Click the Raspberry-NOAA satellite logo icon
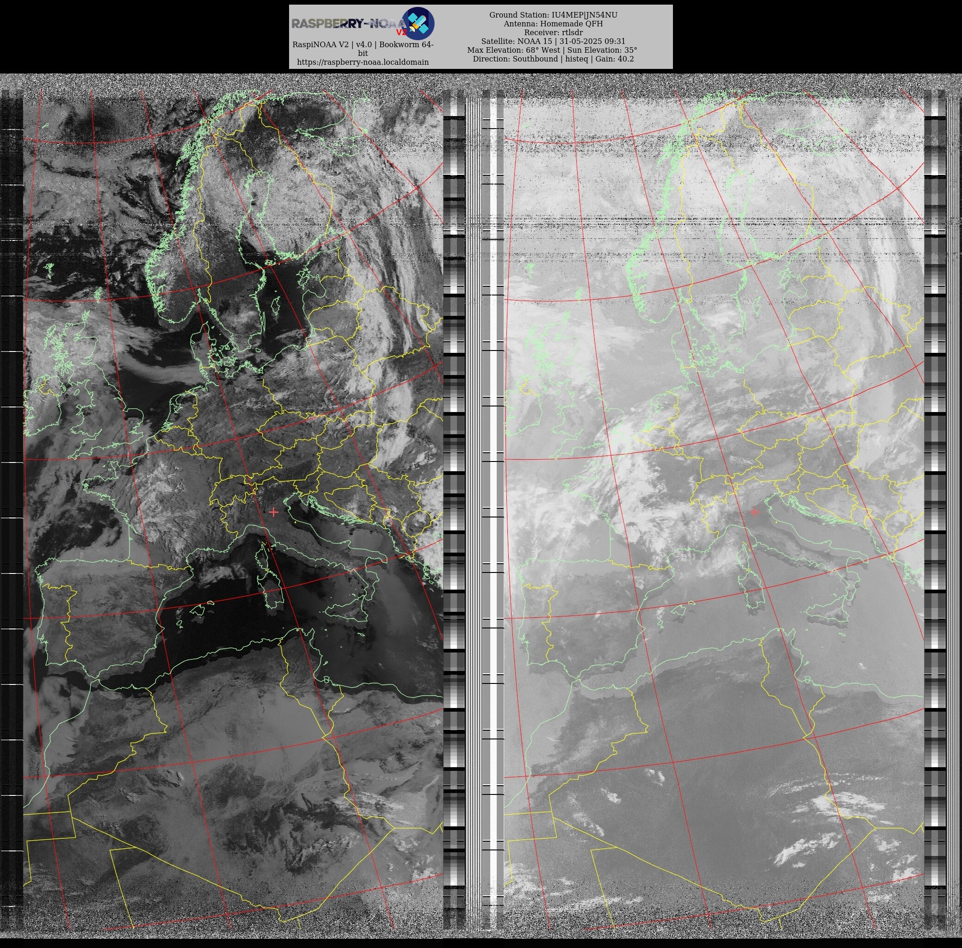This screenshot has height=948, width=962. [418, 24]
